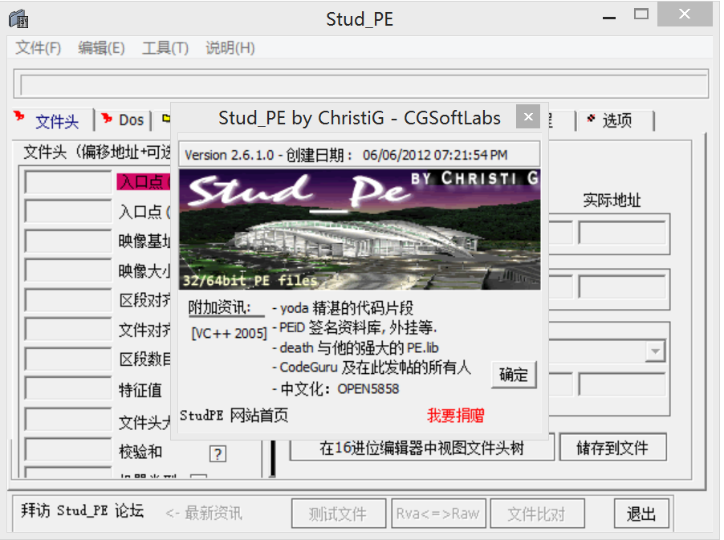This screenshot has width=724, height=540.
Task: Maximize the Stud_PE main window
Action: click(x=641, y=14)
